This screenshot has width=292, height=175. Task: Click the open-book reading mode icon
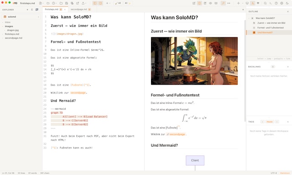click(x=216, y=3)
